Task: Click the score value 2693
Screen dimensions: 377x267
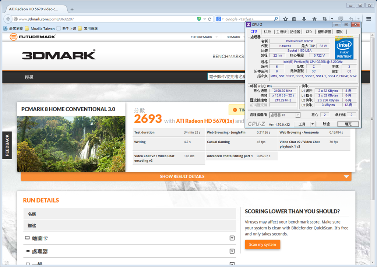Action: pyautogui.click(x=148, y=119)
